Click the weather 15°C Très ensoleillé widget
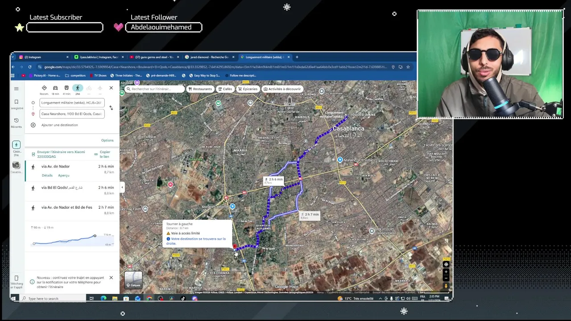Viewport: 571px width, 321px height. [x=356, y=298]
